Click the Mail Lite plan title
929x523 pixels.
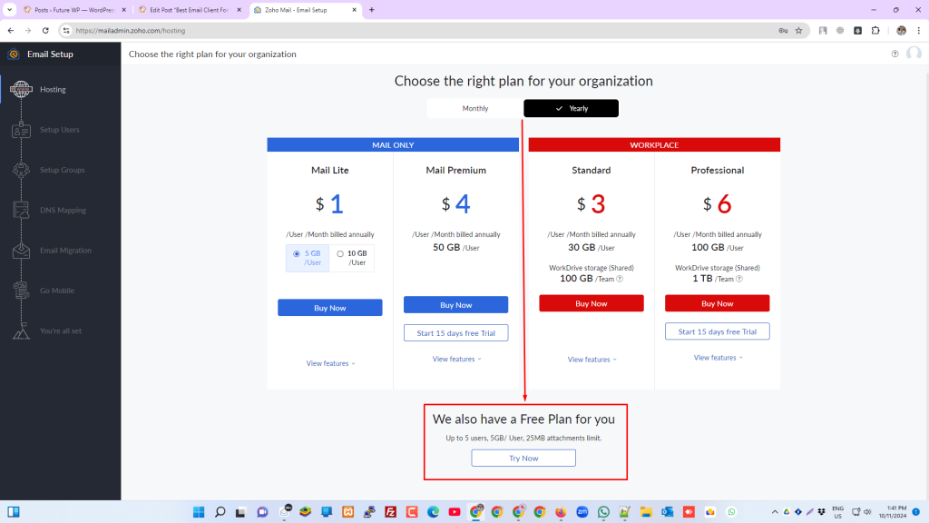click(330, 170)
